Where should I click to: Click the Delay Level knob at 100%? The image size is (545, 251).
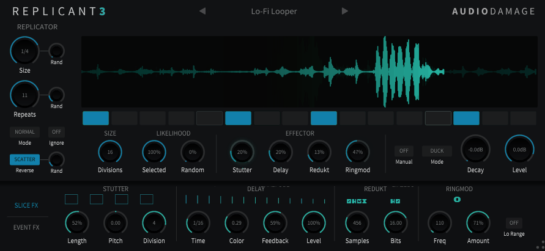pos(314,223)
